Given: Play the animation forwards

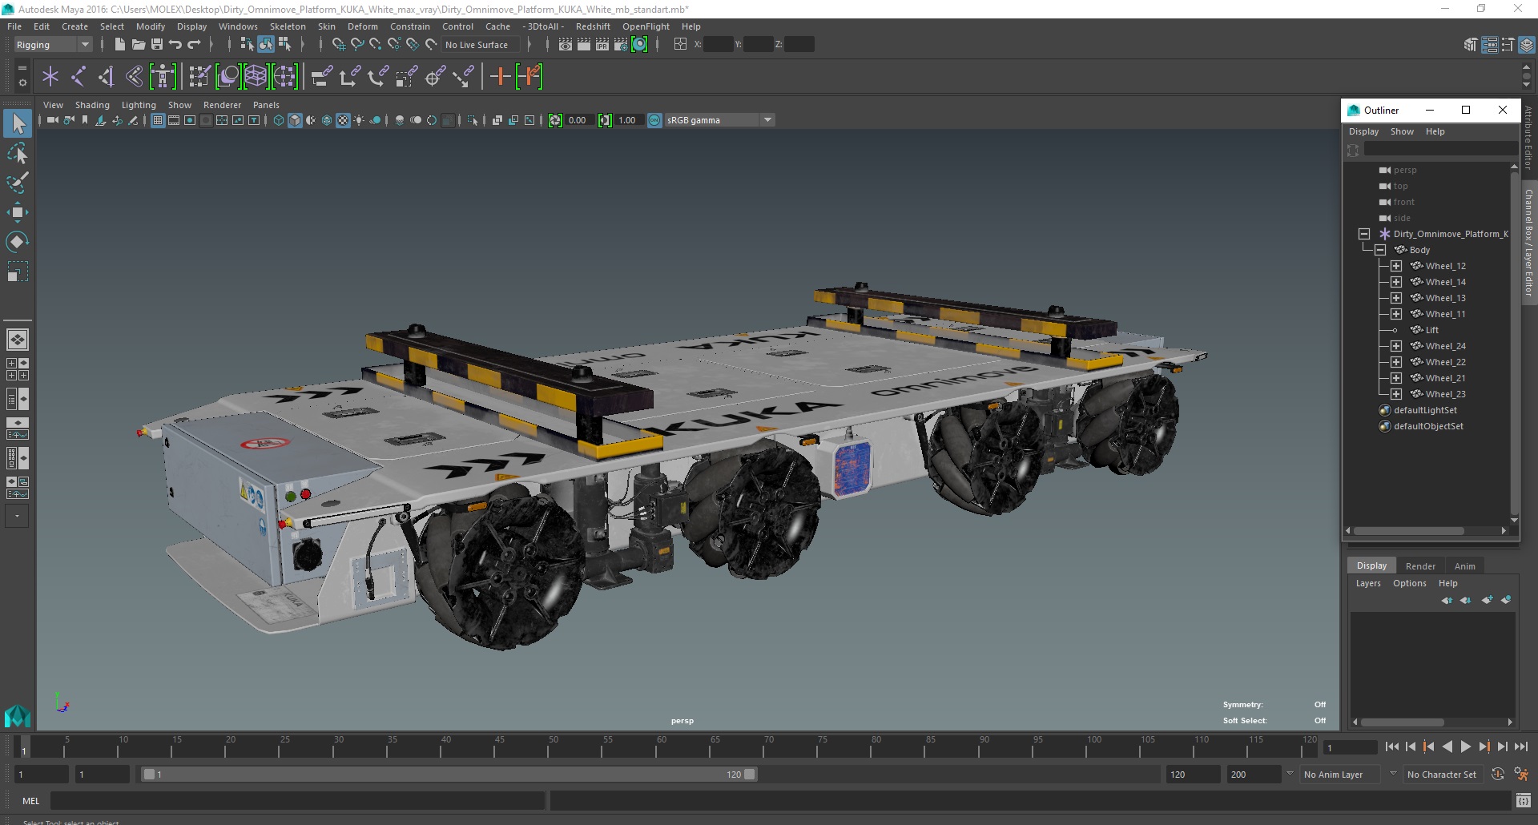Looking at the screenshot, I should click(1466, 747).
